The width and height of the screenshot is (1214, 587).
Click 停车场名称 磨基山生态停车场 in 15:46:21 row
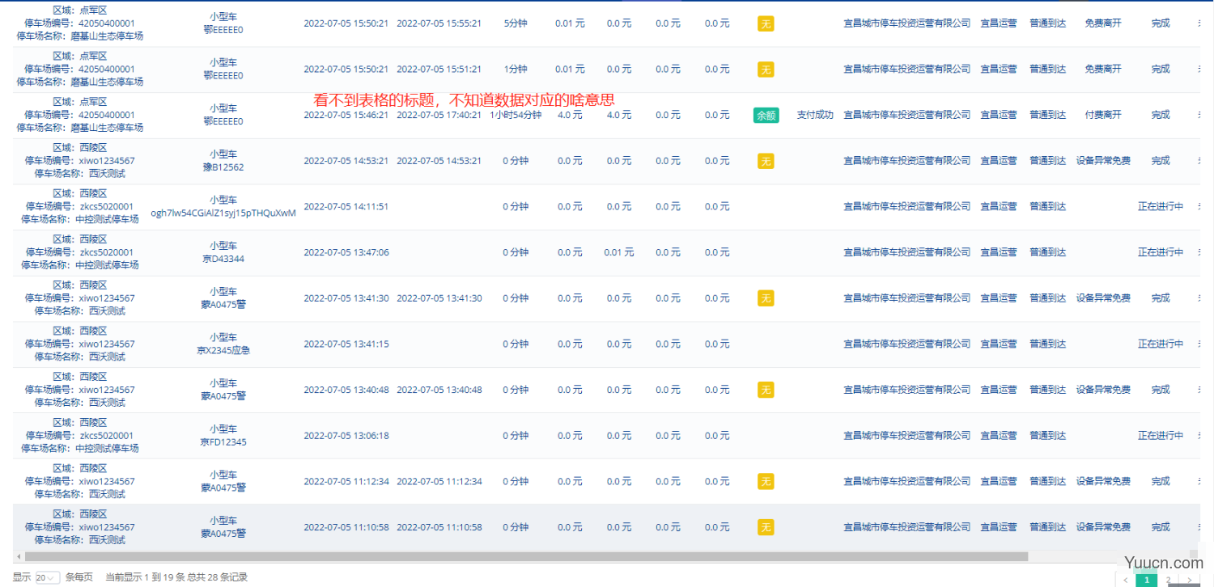(79, 128)
